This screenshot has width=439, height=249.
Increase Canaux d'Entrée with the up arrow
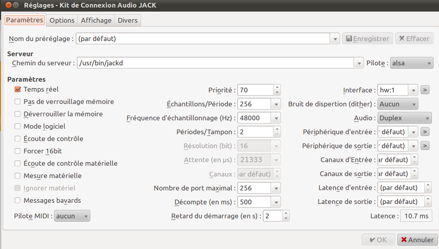coord(414,157)
